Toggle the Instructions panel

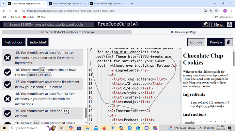14,42
